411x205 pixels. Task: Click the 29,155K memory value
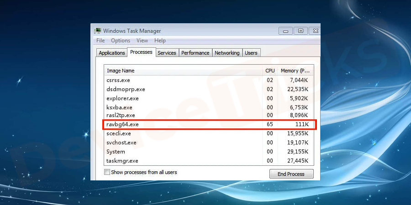(298, 152)
